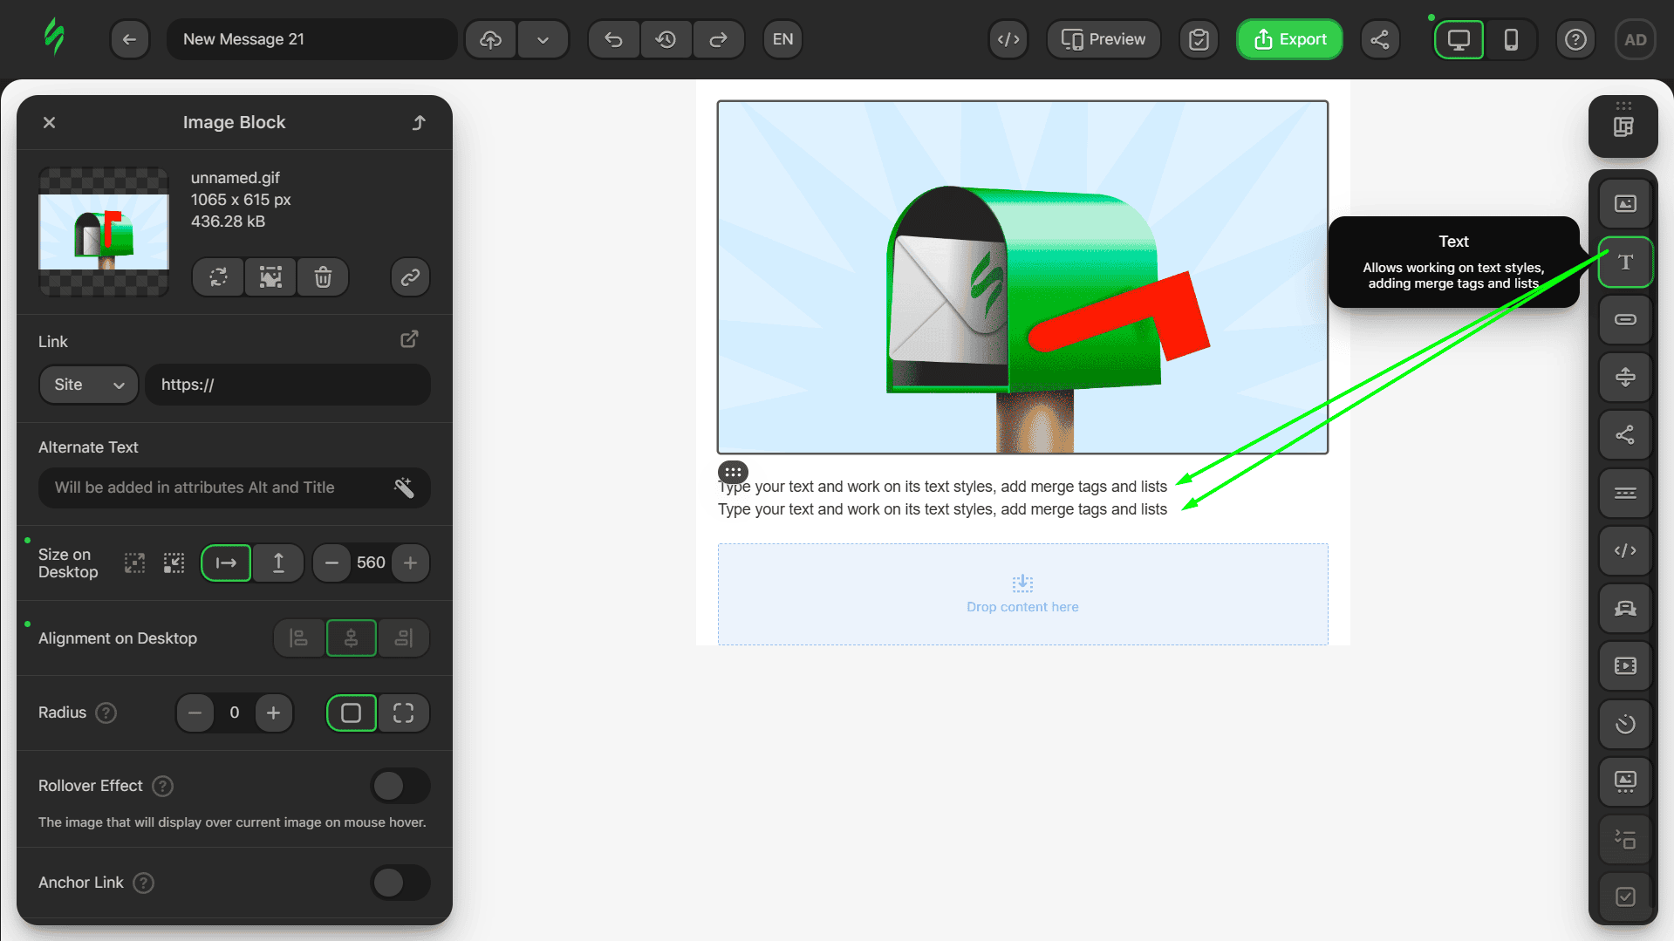The height and width of the screenshot is (941, 1674).
Task: Add a Social networks block
Action: [x=1624, y=435]
